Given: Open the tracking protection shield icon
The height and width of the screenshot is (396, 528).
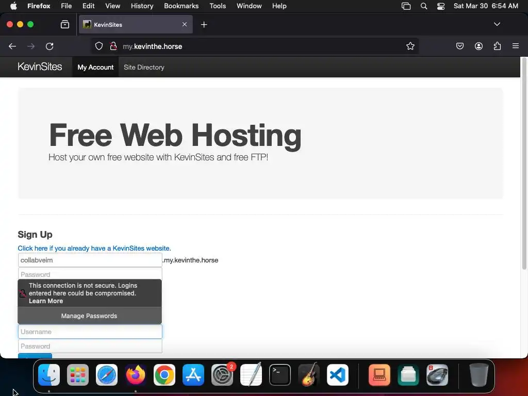Looking at the screenshot, I should click(98, 46).
